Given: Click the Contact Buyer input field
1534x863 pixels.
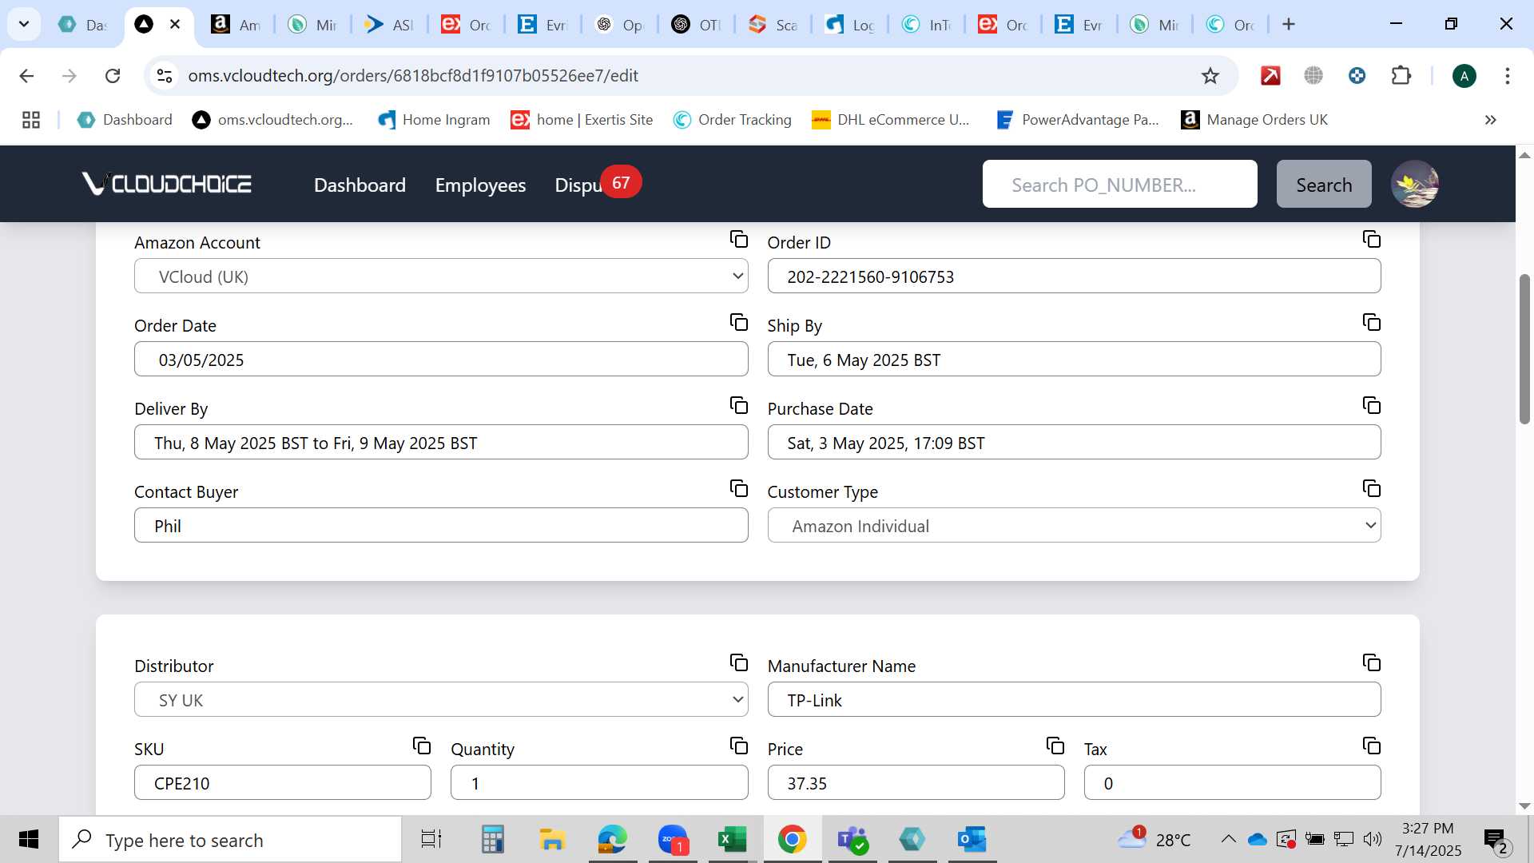Looking at the screenshot, I should pos(441,526).
